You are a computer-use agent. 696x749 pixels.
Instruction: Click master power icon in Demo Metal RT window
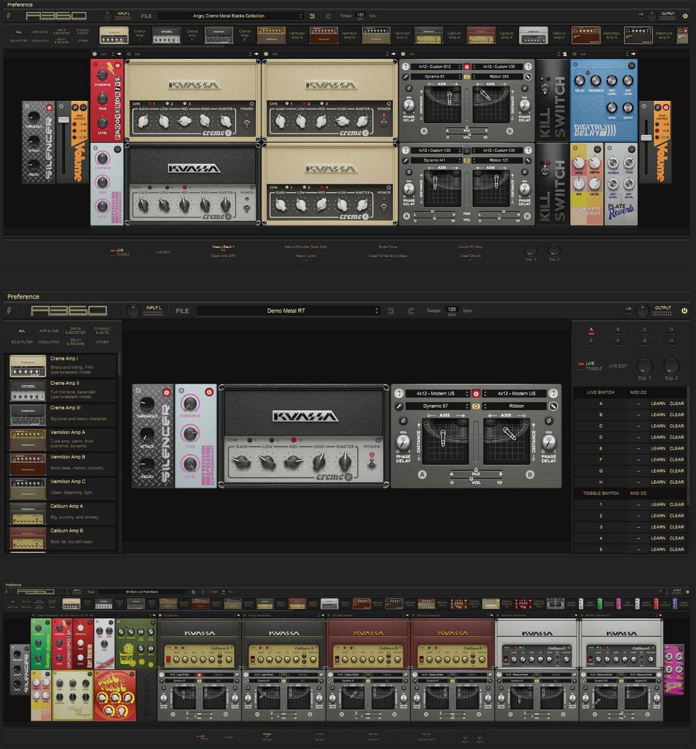tap(684, 310)
